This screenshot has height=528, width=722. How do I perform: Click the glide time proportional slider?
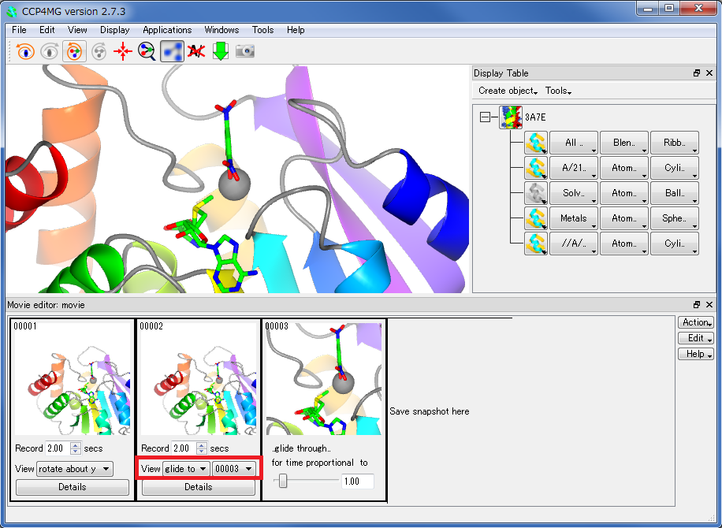(283, 482)
